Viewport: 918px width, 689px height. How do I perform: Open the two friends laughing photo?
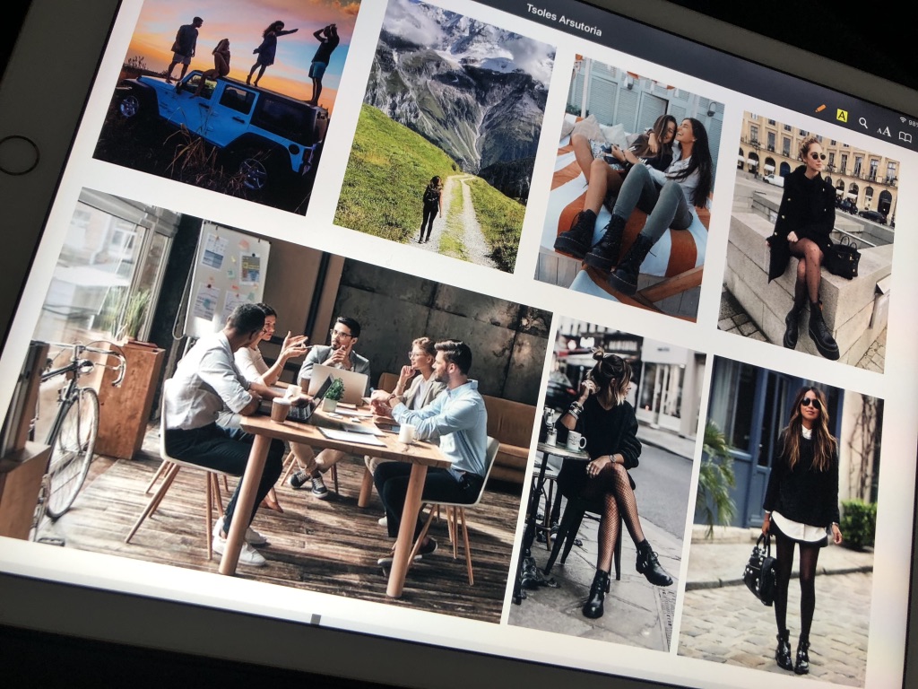(629, 188)
